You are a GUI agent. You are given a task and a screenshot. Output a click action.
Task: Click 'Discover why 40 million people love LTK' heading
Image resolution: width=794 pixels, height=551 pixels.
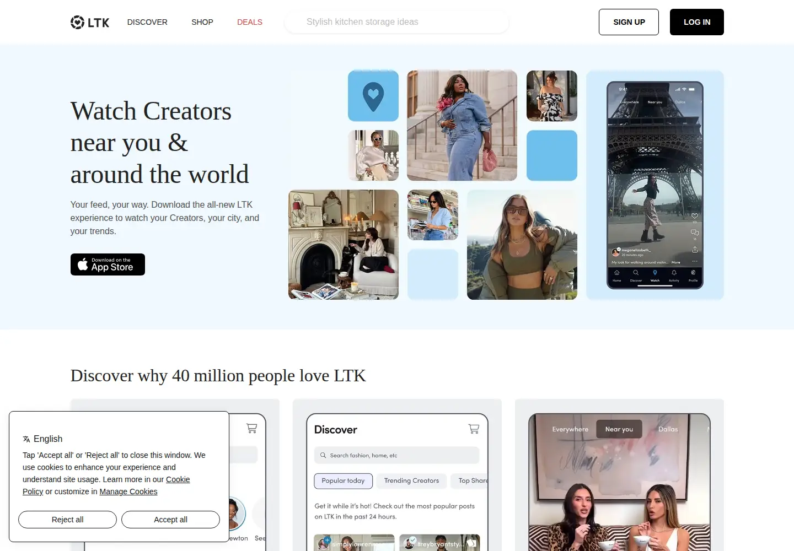pyautogui.click(x=218, y=376)
